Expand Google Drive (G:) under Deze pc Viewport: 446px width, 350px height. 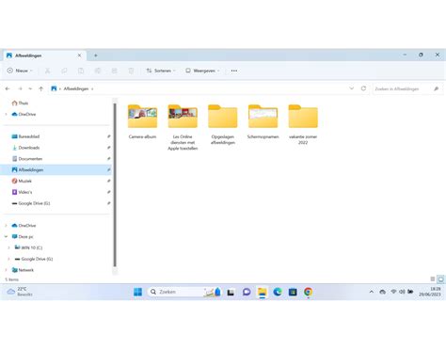(8, 259)
